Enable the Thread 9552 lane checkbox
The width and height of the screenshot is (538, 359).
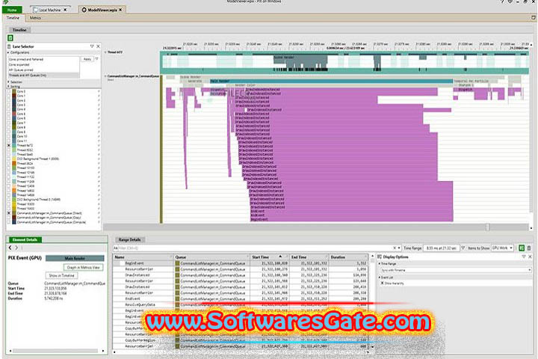(9, 150)
